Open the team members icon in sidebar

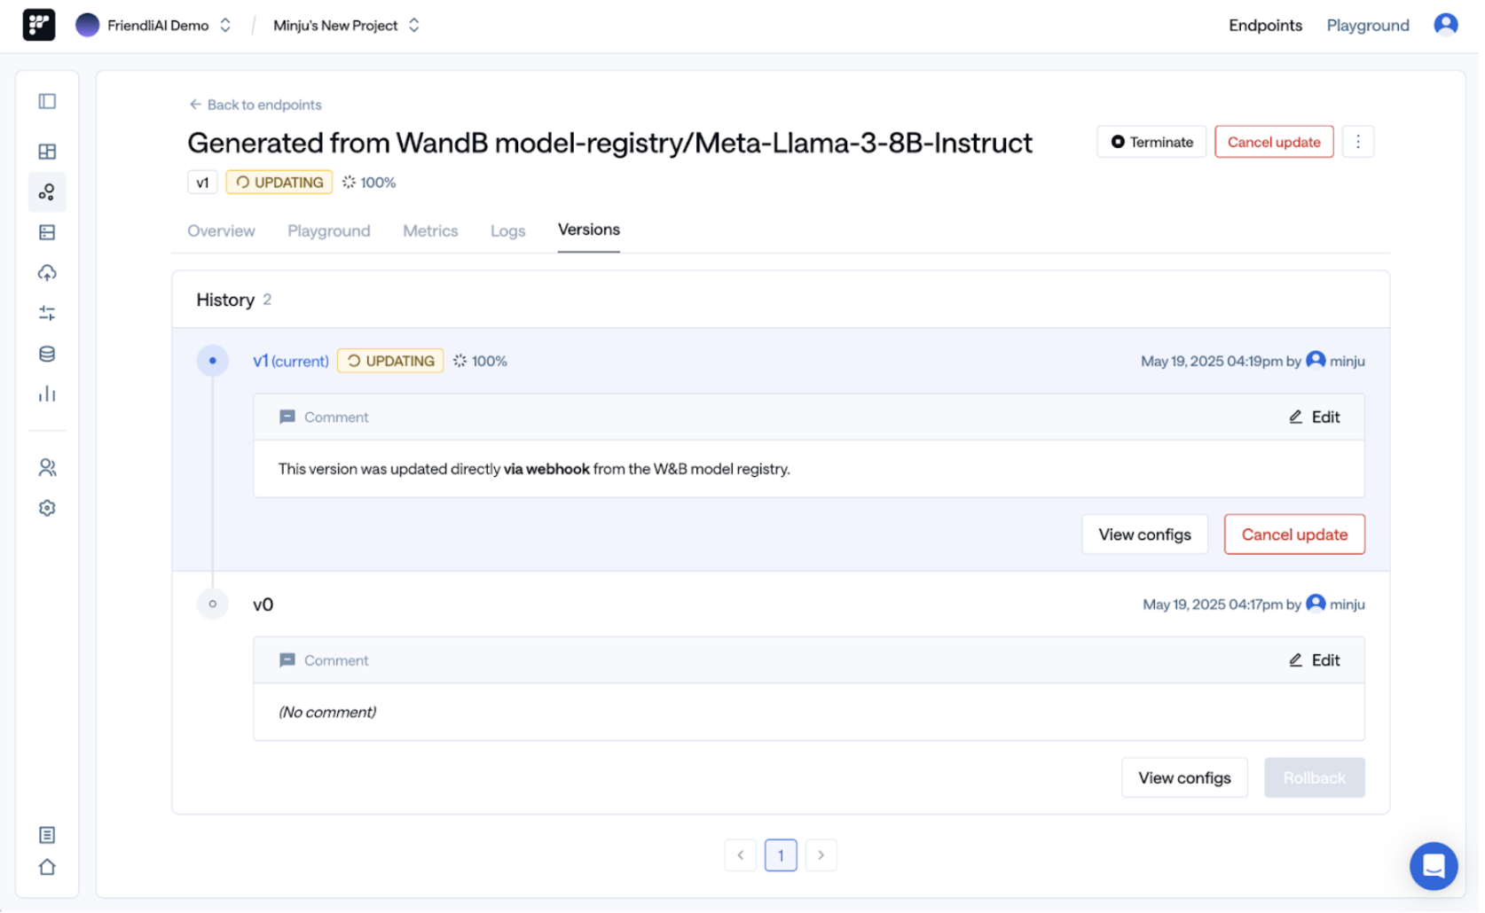(x=46, y=467)
